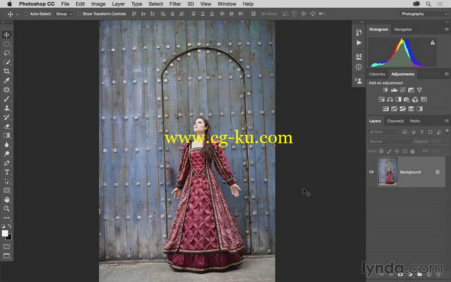Toggle type layer filter
This screenshot has height=282, width=451.
(x=422, y=132)
